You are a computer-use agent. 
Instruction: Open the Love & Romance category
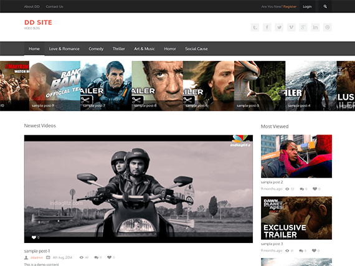pos(64,49)
